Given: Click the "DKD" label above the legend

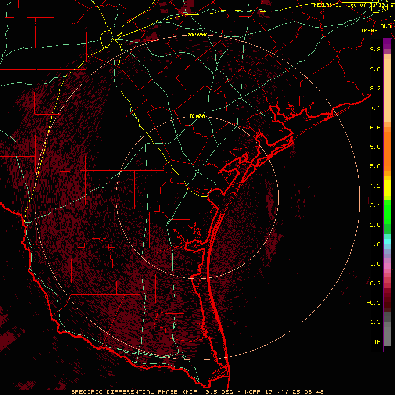Looking at the screenshot, I should 386,26.
